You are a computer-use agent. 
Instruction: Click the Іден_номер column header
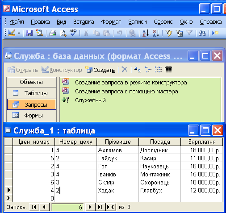click(x=34, y=142)
